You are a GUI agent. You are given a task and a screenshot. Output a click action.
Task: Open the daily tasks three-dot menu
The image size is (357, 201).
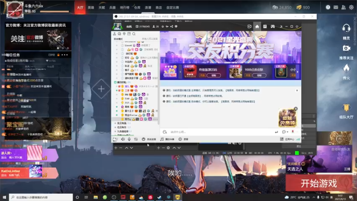pos(64,55)
